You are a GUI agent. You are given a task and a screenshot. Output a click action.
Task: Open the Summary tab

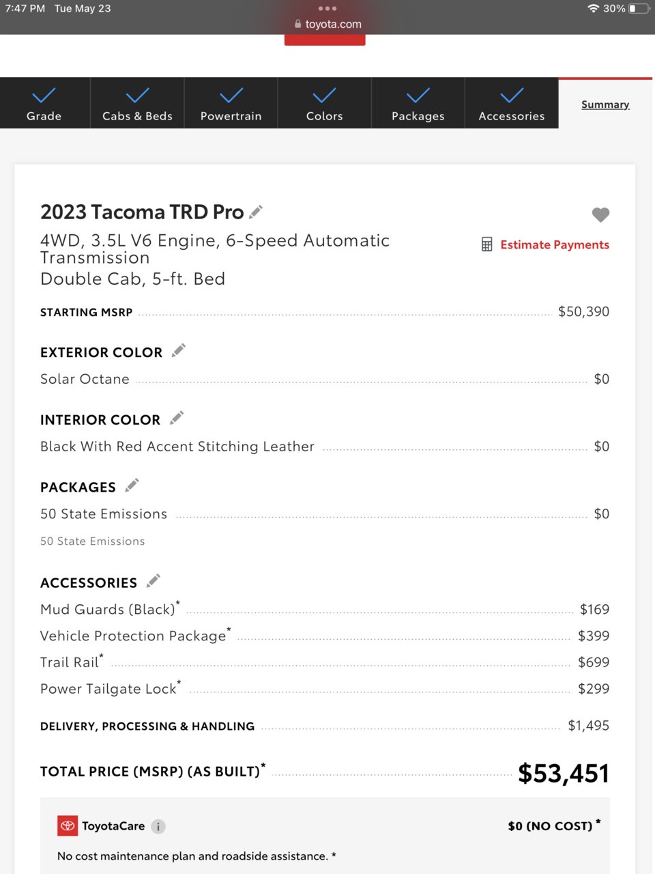[605, 104]
